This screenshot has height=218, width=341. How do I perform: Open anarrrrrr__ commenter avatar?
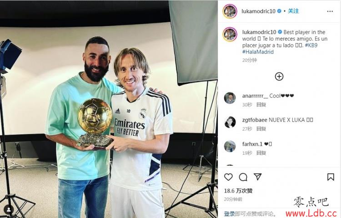[x=230, y=98]
